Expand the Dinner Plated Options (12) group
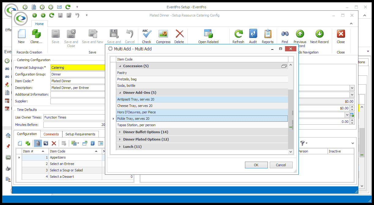 pyautogui.click(x=120, y=139)
